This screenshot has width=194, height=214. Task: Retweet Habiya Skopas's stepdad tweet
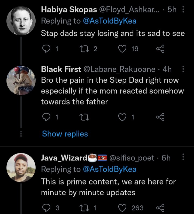[84, 49]
